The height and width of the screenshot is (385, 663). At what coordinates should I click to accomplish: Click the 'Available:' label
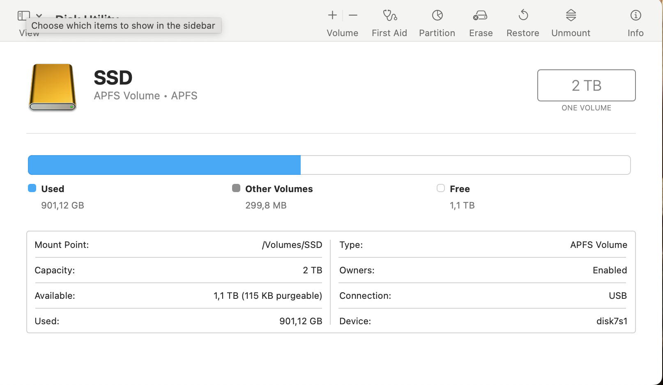(x=55, y=296)
